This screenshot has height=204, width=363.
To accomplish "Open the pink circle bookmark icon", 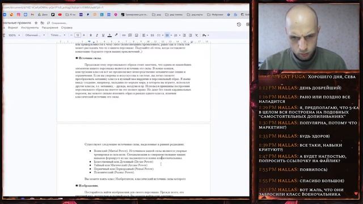I will pyautogui.click(x=116, y=15).
